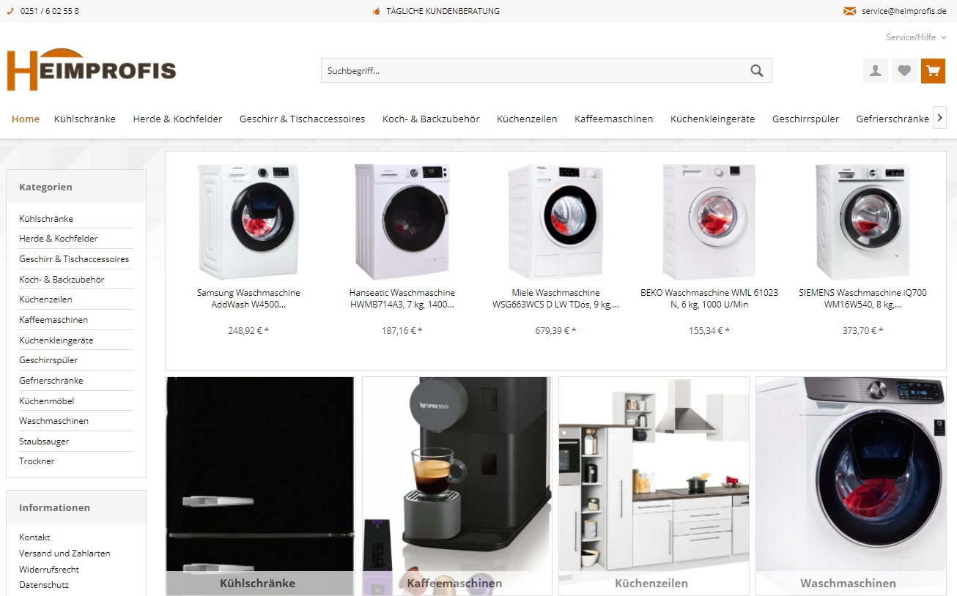Viewport: 957px width, 596px height.
Task: Open the Kaffeemaschinen category banner tile
Action: [457, 486]
